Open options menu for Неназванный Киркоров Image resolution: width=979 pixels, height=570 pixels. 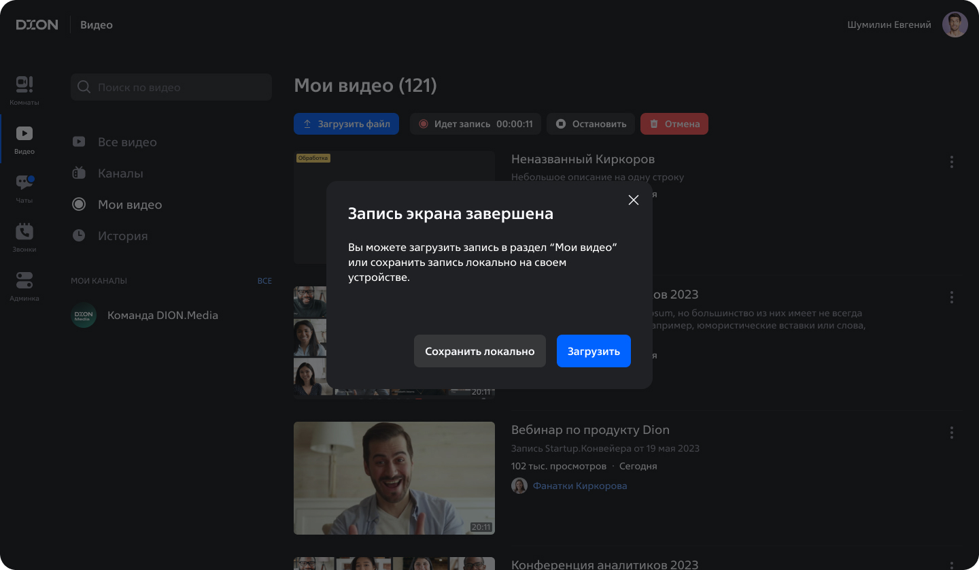tap(952, 162)
